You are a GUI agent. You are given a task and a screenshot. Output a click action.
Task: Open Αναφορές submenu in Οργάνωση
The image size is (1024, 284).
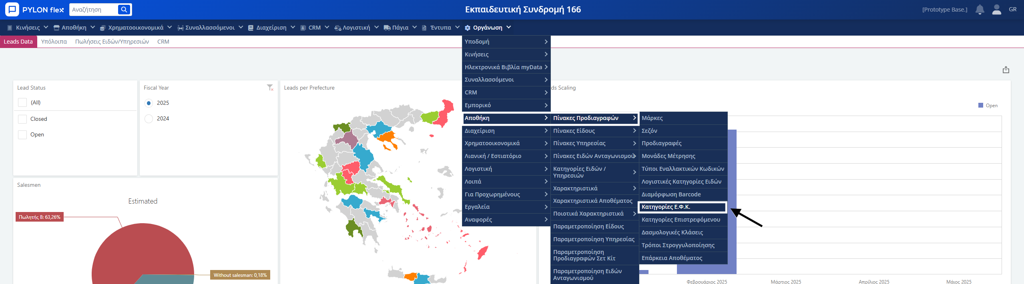[x=506, y=220]
